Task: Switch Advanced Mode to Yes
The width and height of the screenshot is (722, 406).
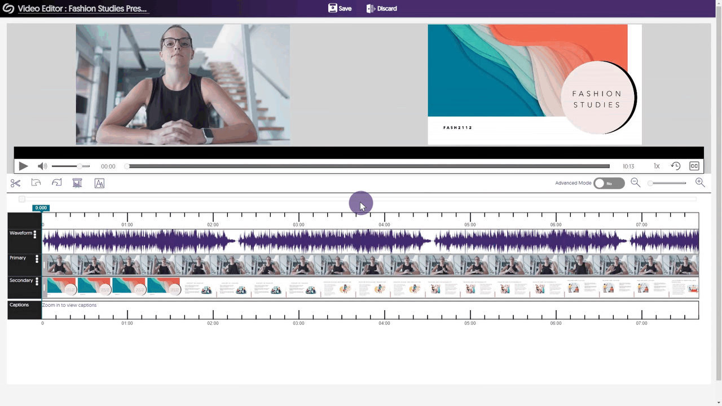Action: [609, 183]
